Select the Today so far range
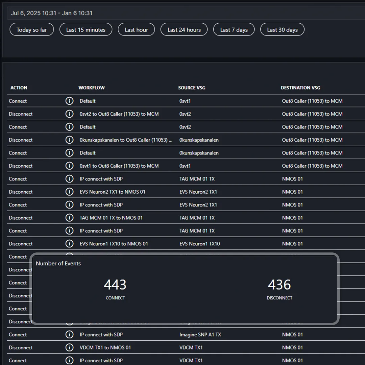Screen dimensions: 365x365 32,29
